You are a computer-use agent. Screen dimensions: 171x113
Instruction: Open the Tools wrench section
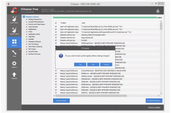coord(14,54)
